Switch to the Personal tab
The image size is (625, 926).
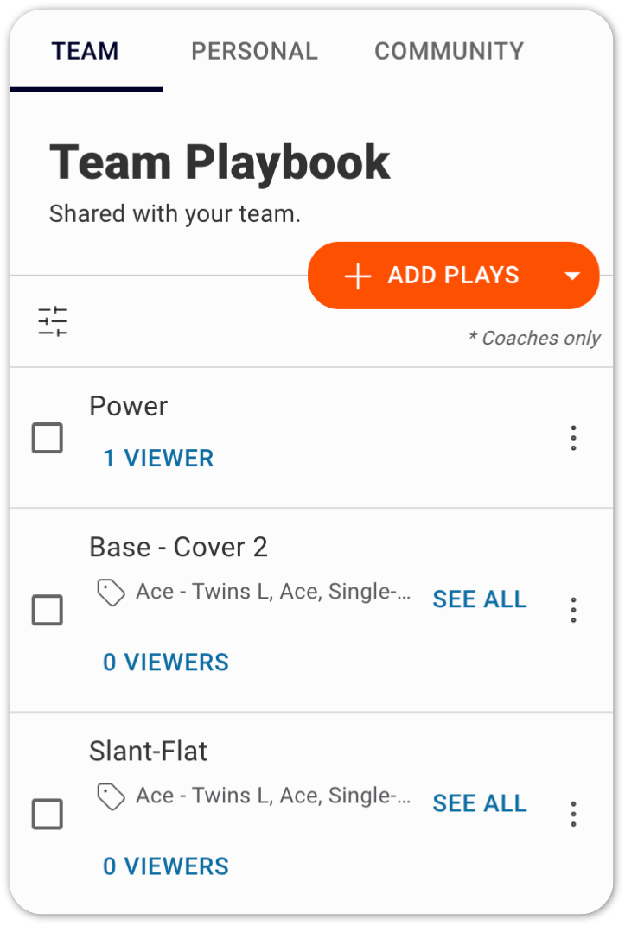(x=254, y=51)
